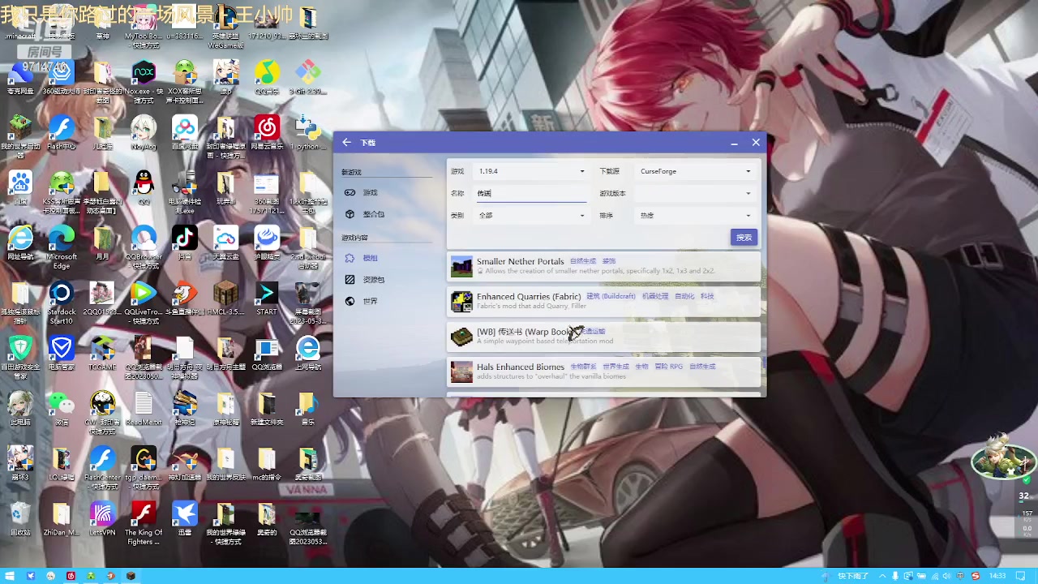Click the HMCL block icon in taskbar
Viewport: 1038px width, 584px height.
[x=131, y=576]
